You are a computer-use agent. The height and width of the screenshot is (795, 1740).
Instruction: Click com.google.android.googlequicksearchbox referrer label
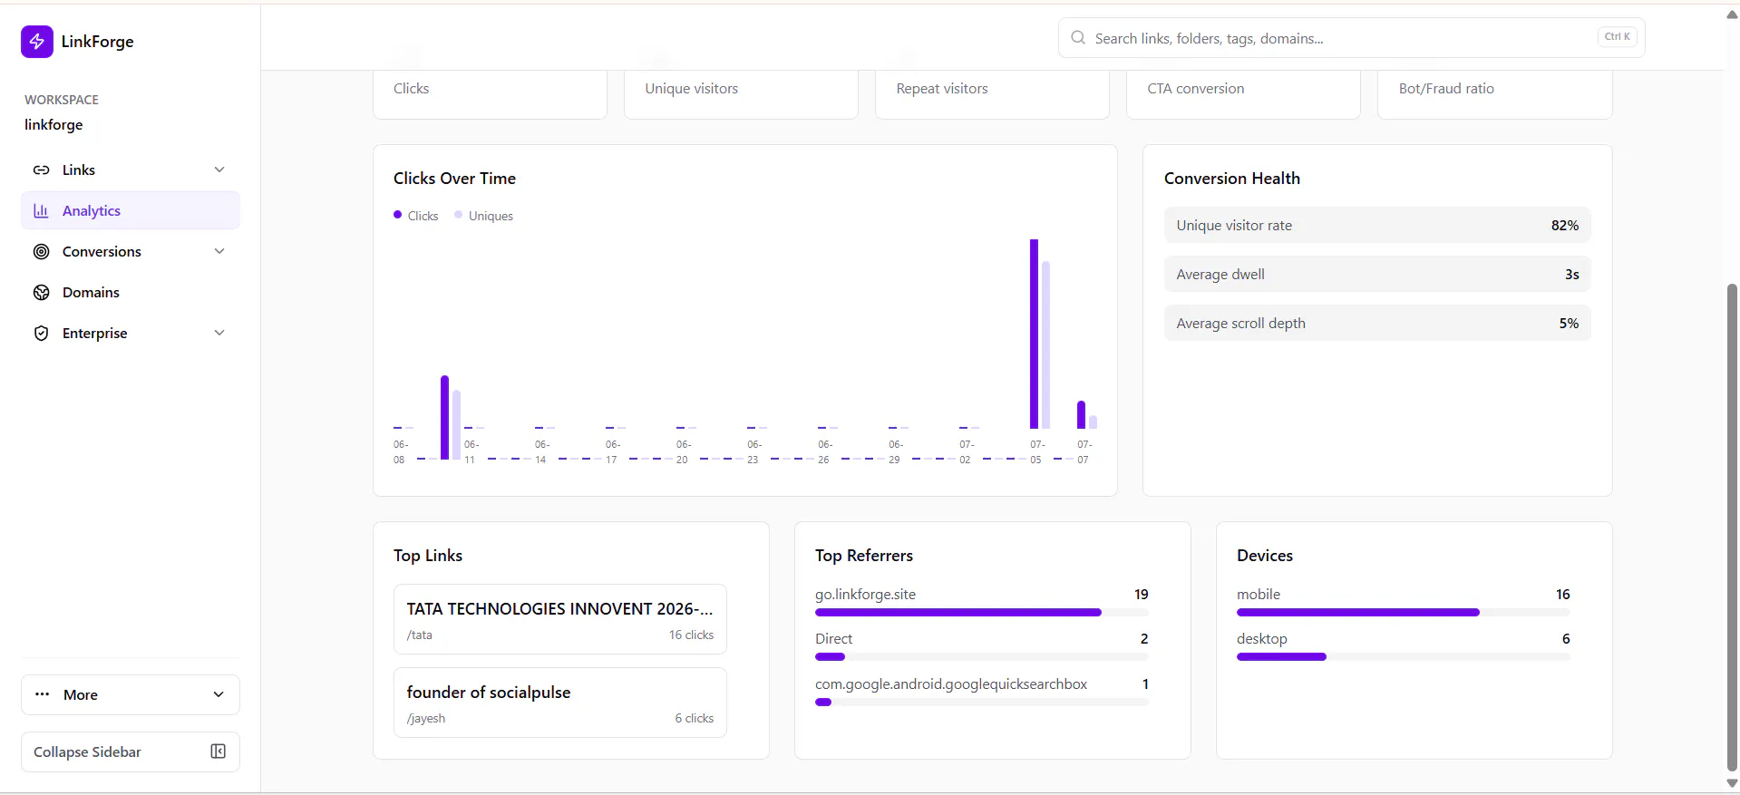pyautogui.click(x=951, y=684)
